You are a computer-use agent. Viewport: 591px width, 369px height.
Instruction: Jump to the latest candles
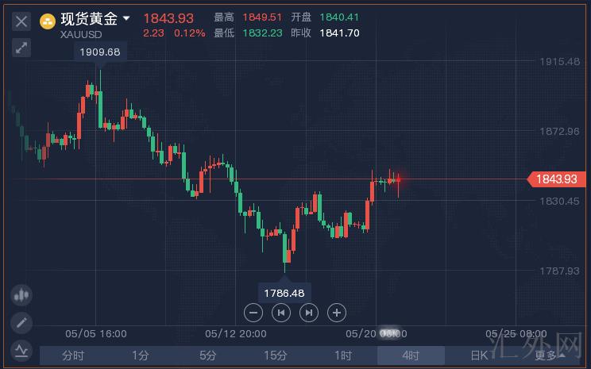[x=309, y=312]
